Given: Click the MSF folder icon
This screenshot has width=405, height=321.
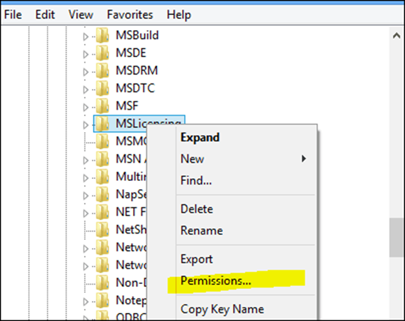Looking at the screenshot, I should [102, 106].
